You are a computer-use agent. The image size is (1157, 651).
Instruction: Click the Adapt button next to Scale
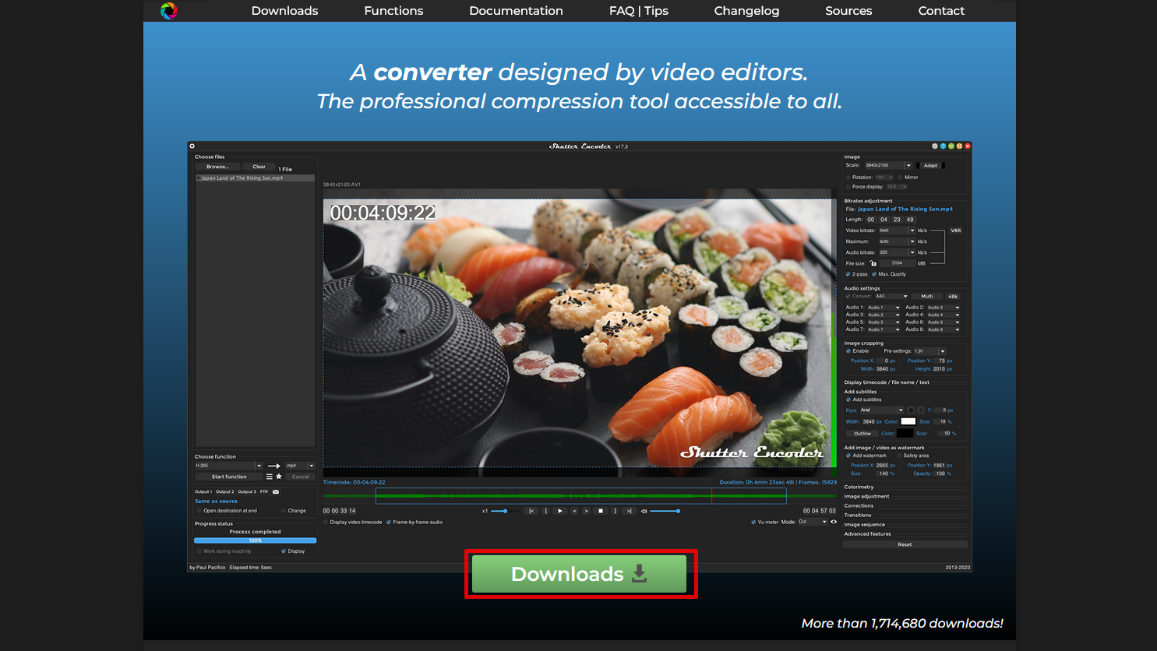click(930, 165)
